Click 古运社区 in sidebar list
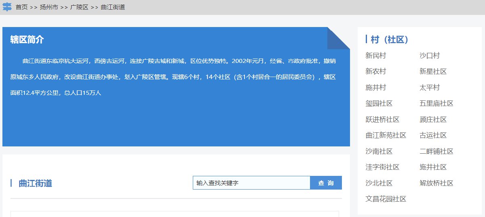 point(433,135)
